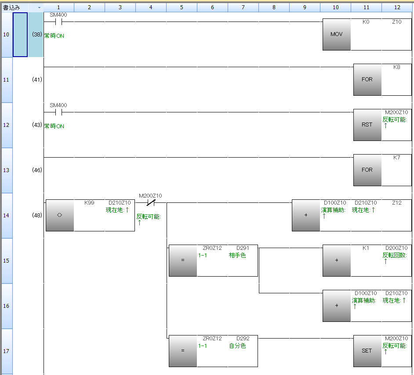Select column header 5
The height and width of the screenshot is (375, 414).
coord(182,7)
